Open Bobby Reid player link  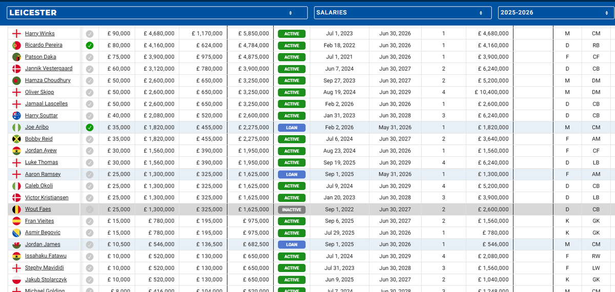pyautogui.click(x=38, y=139)
